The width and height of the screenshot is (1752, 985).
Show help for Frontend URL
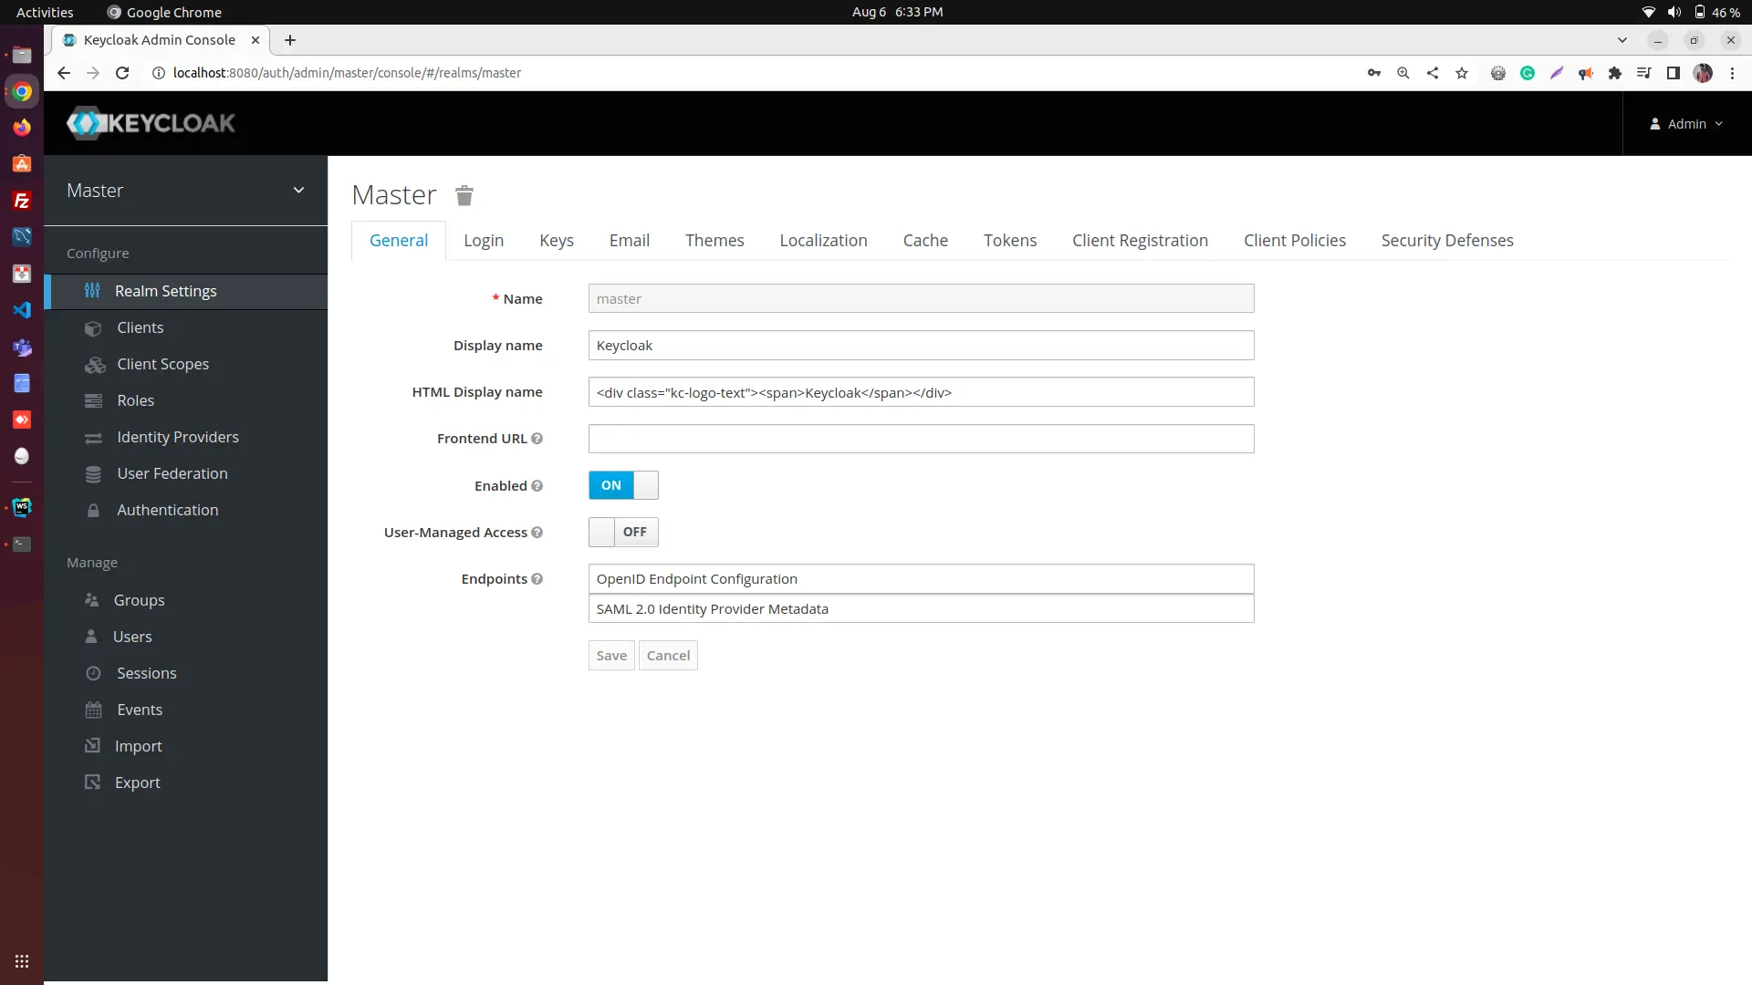click(537, 439)
